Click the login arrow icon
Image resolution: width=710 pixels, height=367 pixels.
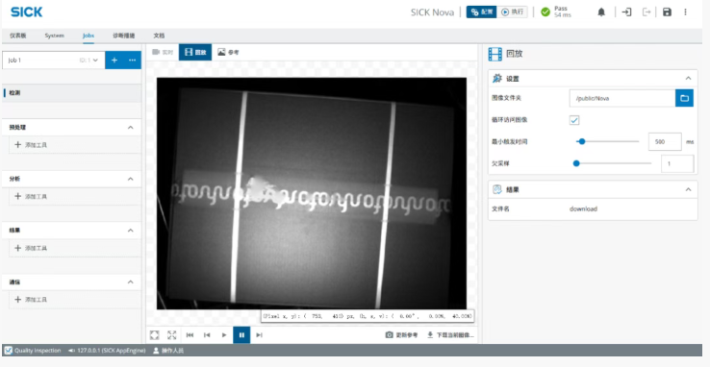click(x=626, y=12)
